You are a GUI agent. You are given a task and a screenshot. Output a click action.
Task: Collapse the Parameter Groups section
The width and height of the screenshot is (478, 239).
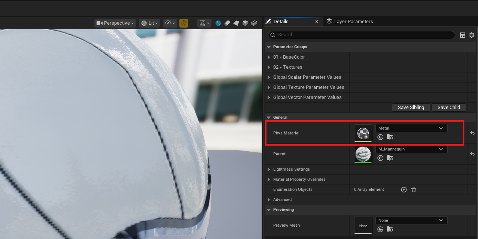pyautogui.click(x=268, y=47)
